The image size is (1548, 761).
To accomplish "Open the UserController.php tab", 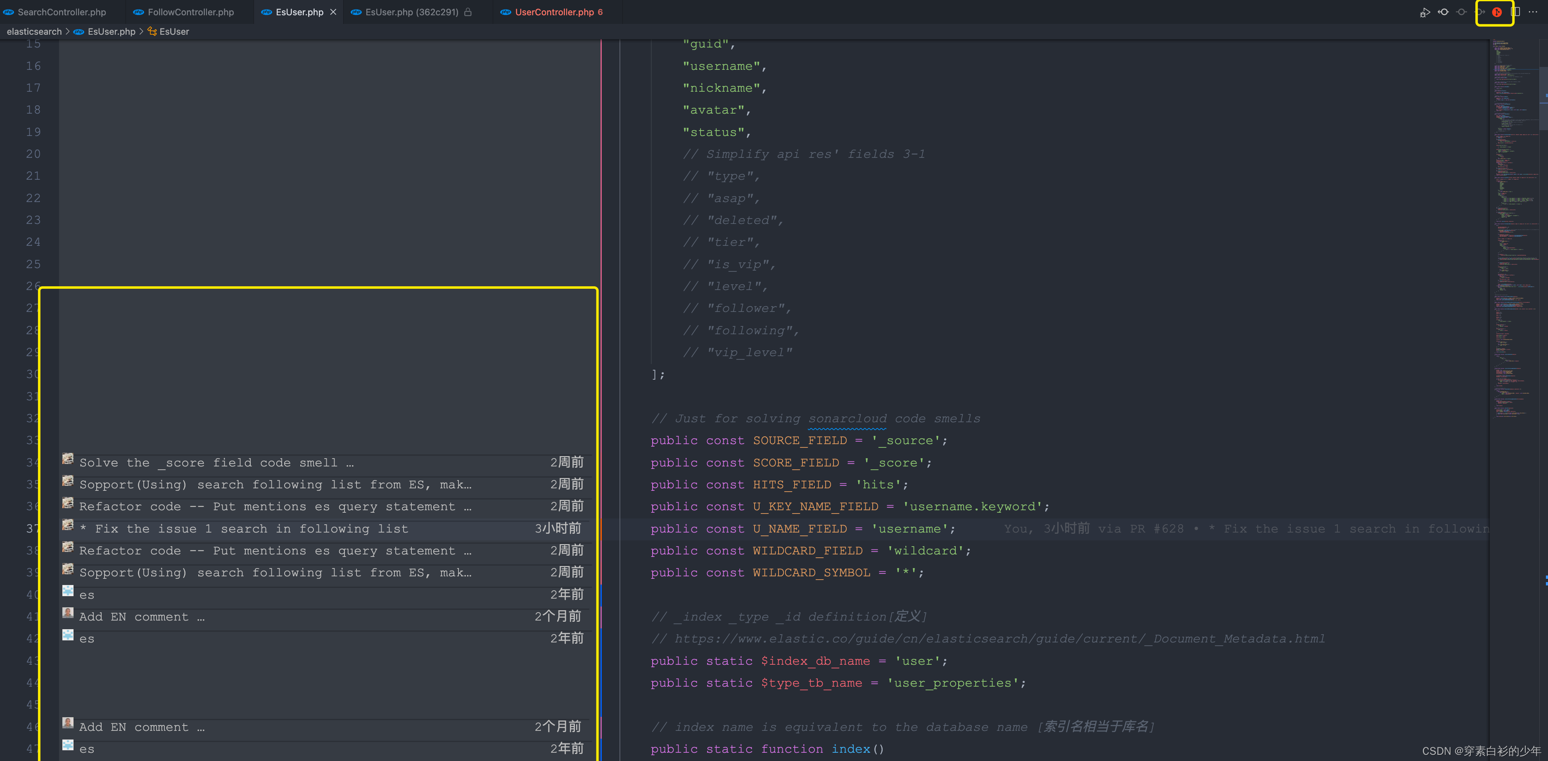I will (554, 12).
